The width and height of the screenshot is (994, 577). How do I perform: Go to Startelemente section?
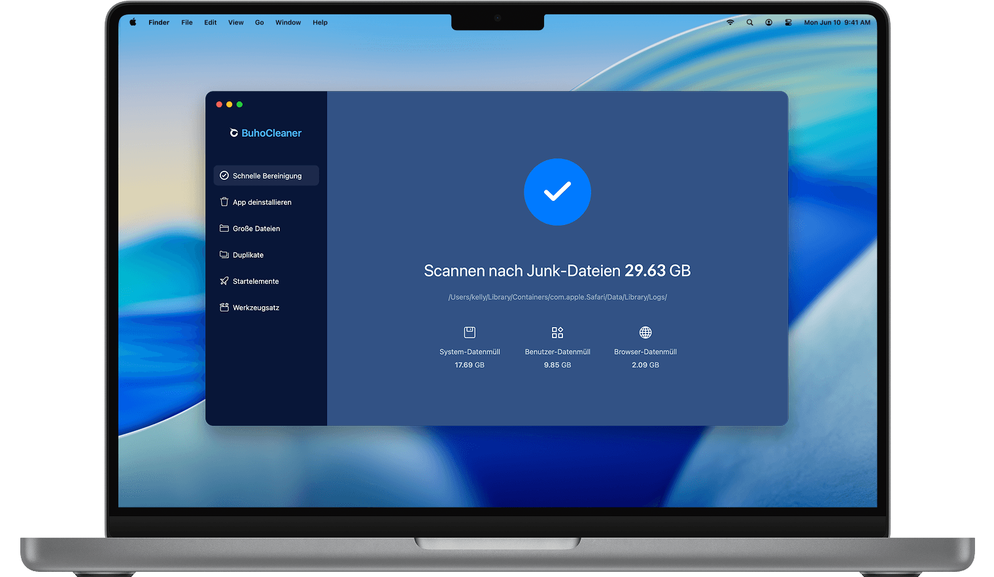(x=255, y=281)
